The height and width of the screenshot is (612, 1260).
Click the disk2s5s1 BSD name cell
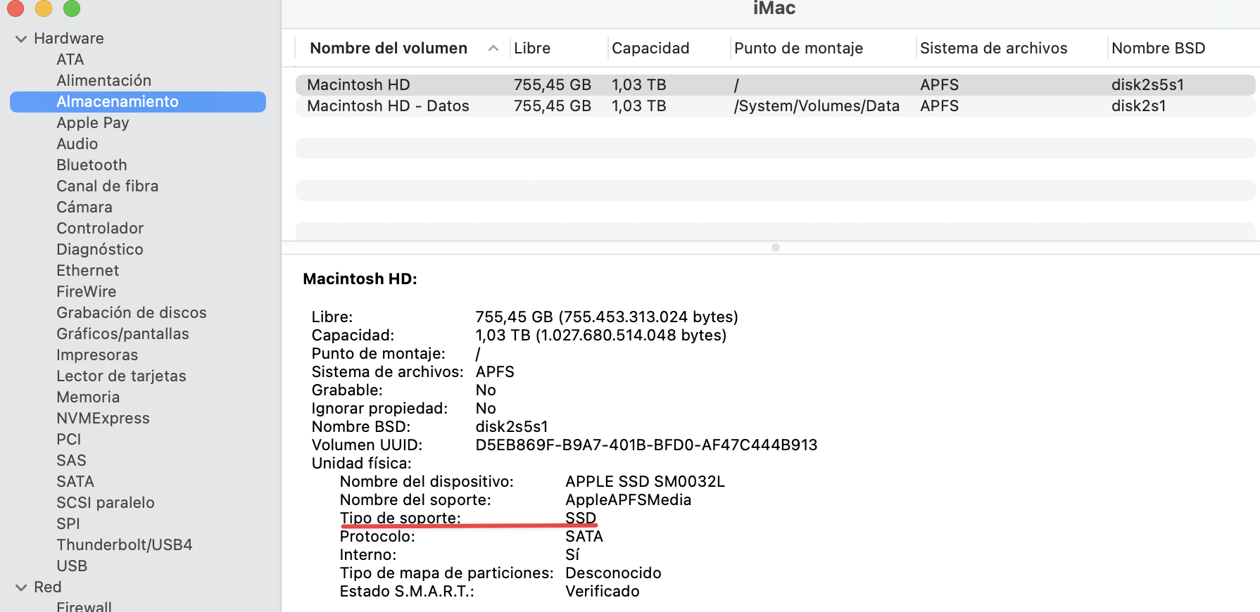pos(1147,85)
